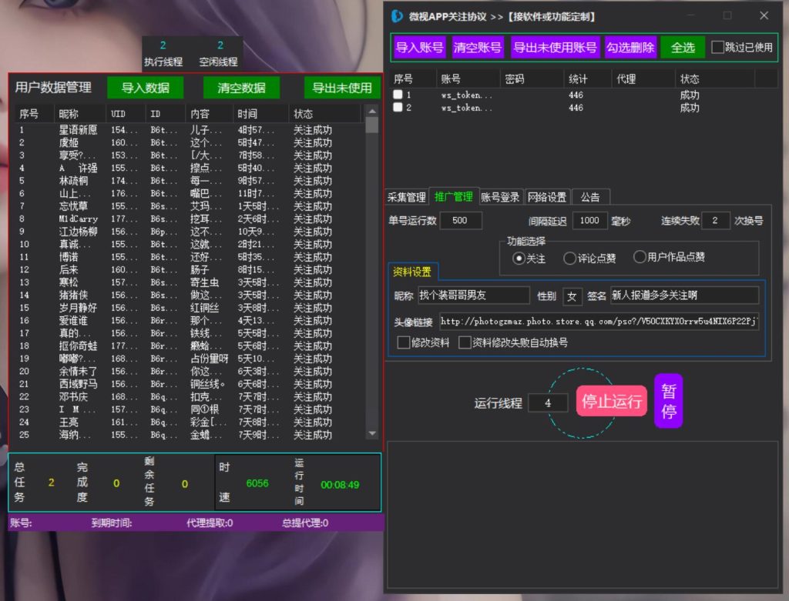Switch to the 采集管理 tab
789x601 pixels.
tap(407, 197)
